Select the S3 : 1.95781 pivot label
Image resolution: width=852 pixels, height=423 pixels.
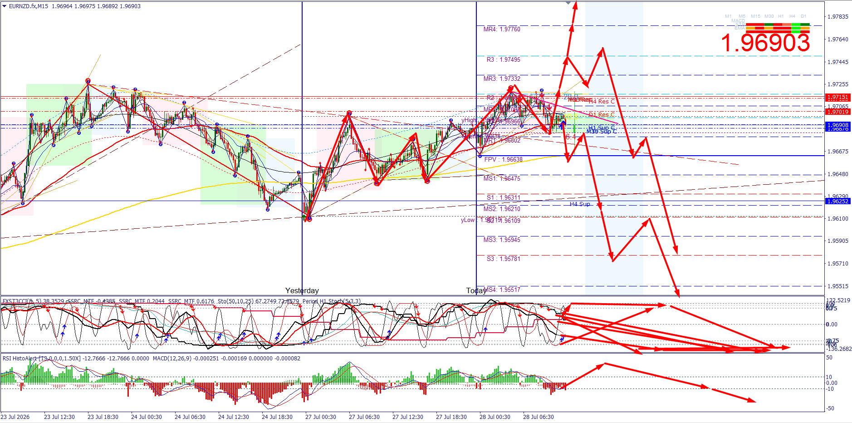click(504, 259)
